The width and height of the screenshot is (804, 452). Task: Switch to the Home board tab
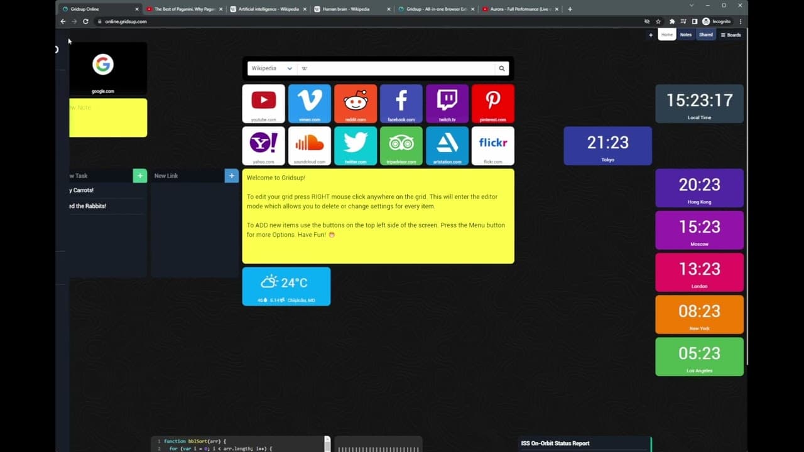[x=667, y=35]
